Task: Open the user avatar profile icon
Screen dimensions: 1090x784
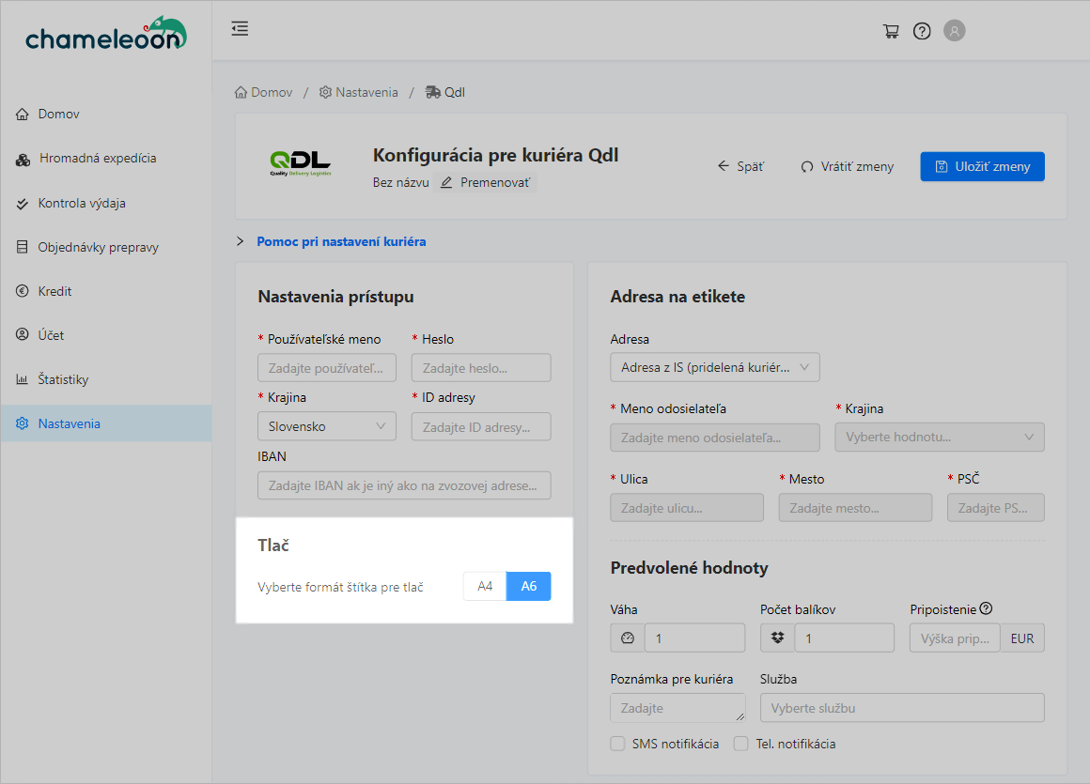Action: [x=954, y=31]
